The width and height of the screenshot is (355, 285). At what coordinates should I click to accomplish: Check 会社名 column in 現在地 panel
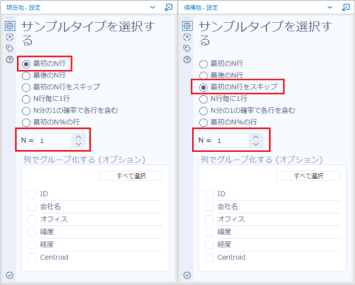click(x=32, y=206)
